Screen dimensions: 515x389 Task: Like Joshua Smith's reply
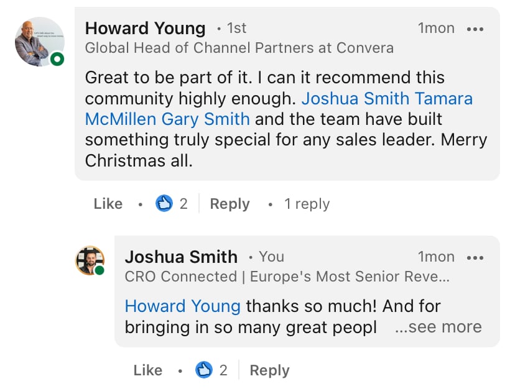(148, 370)
